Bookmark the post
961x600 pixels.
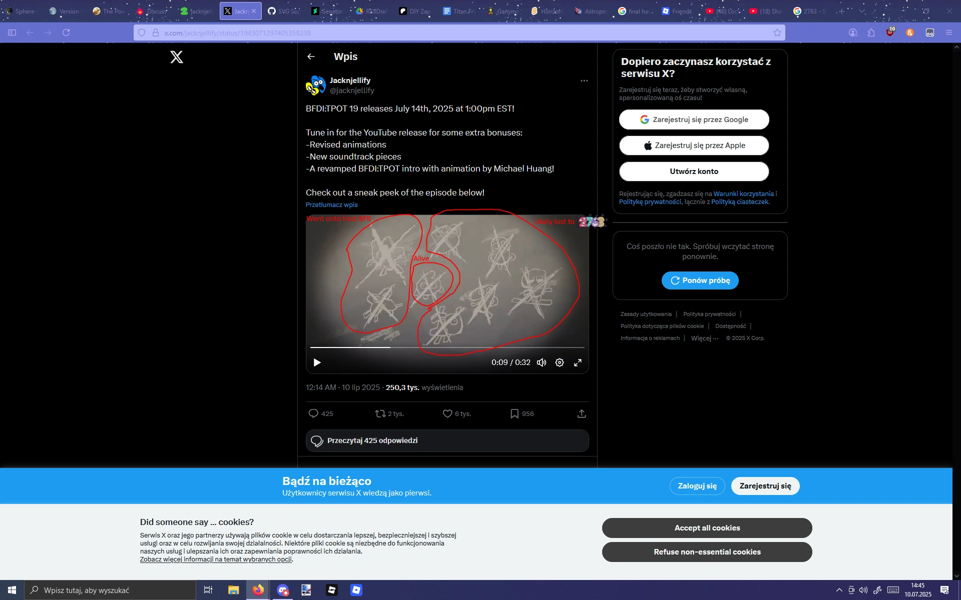(x=515, y=413)
